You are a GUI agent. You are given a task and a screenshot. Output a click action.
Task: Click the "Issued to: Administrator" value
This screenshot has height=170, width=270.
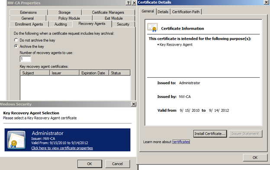point(190,83)
